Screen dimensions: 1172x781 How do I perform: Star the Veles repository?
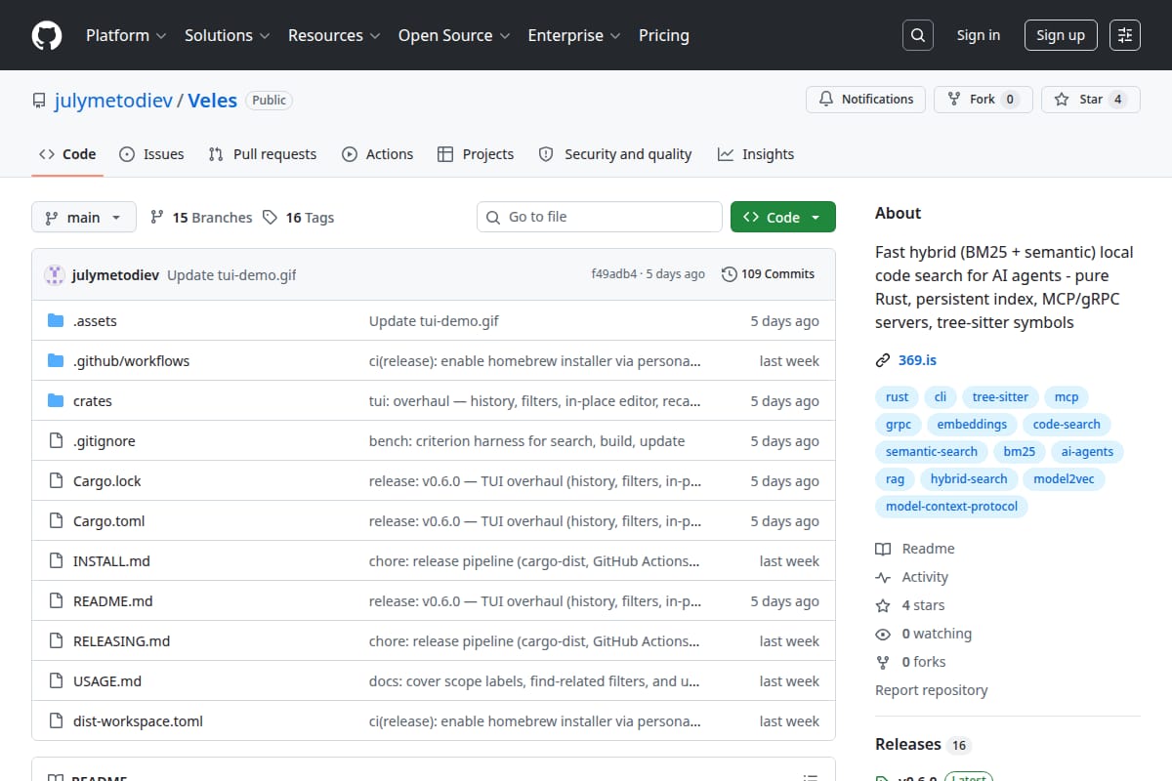pyautogui.click(x=1091, y=100)
